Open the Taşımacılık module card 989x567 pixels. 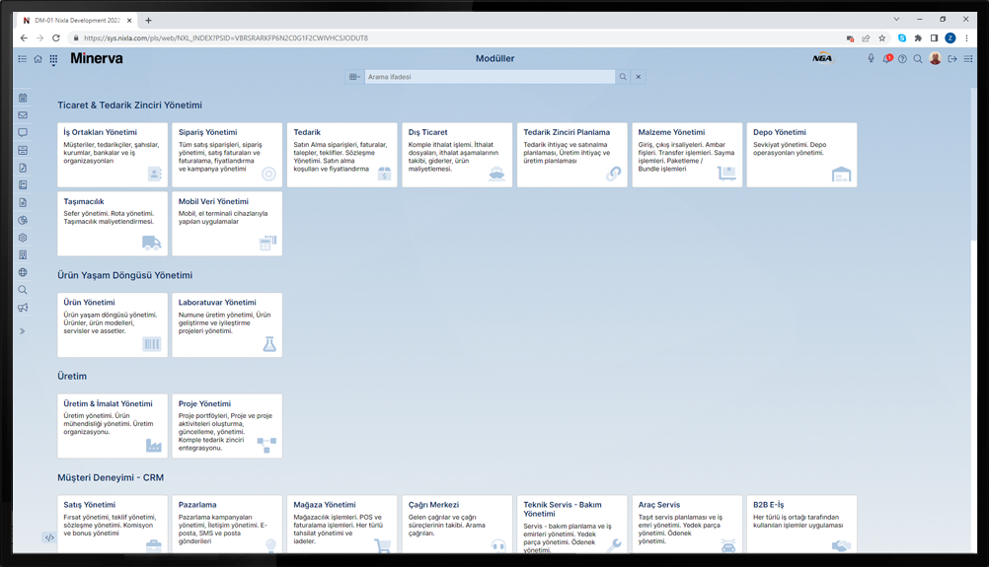(x=113, y=224)
